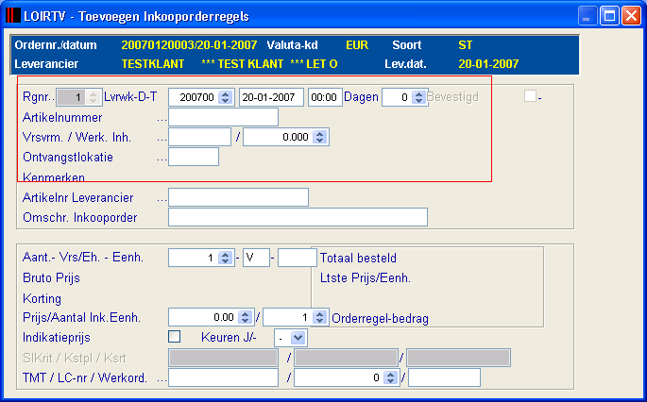The image size is (647, 402).
Task: Click the Vrsvrm. input field
Action: [x=199, y=137]
